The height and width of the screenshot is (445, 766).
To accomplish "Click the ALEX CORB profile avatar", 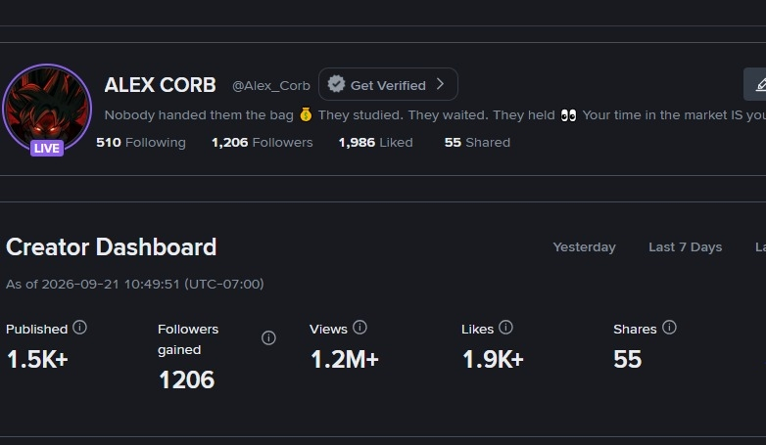I will [x=47, y=109].
